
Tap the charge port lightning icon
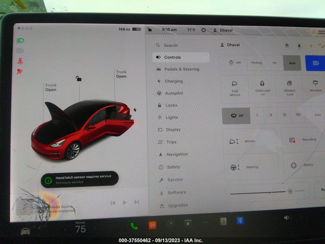pos(135,110)
